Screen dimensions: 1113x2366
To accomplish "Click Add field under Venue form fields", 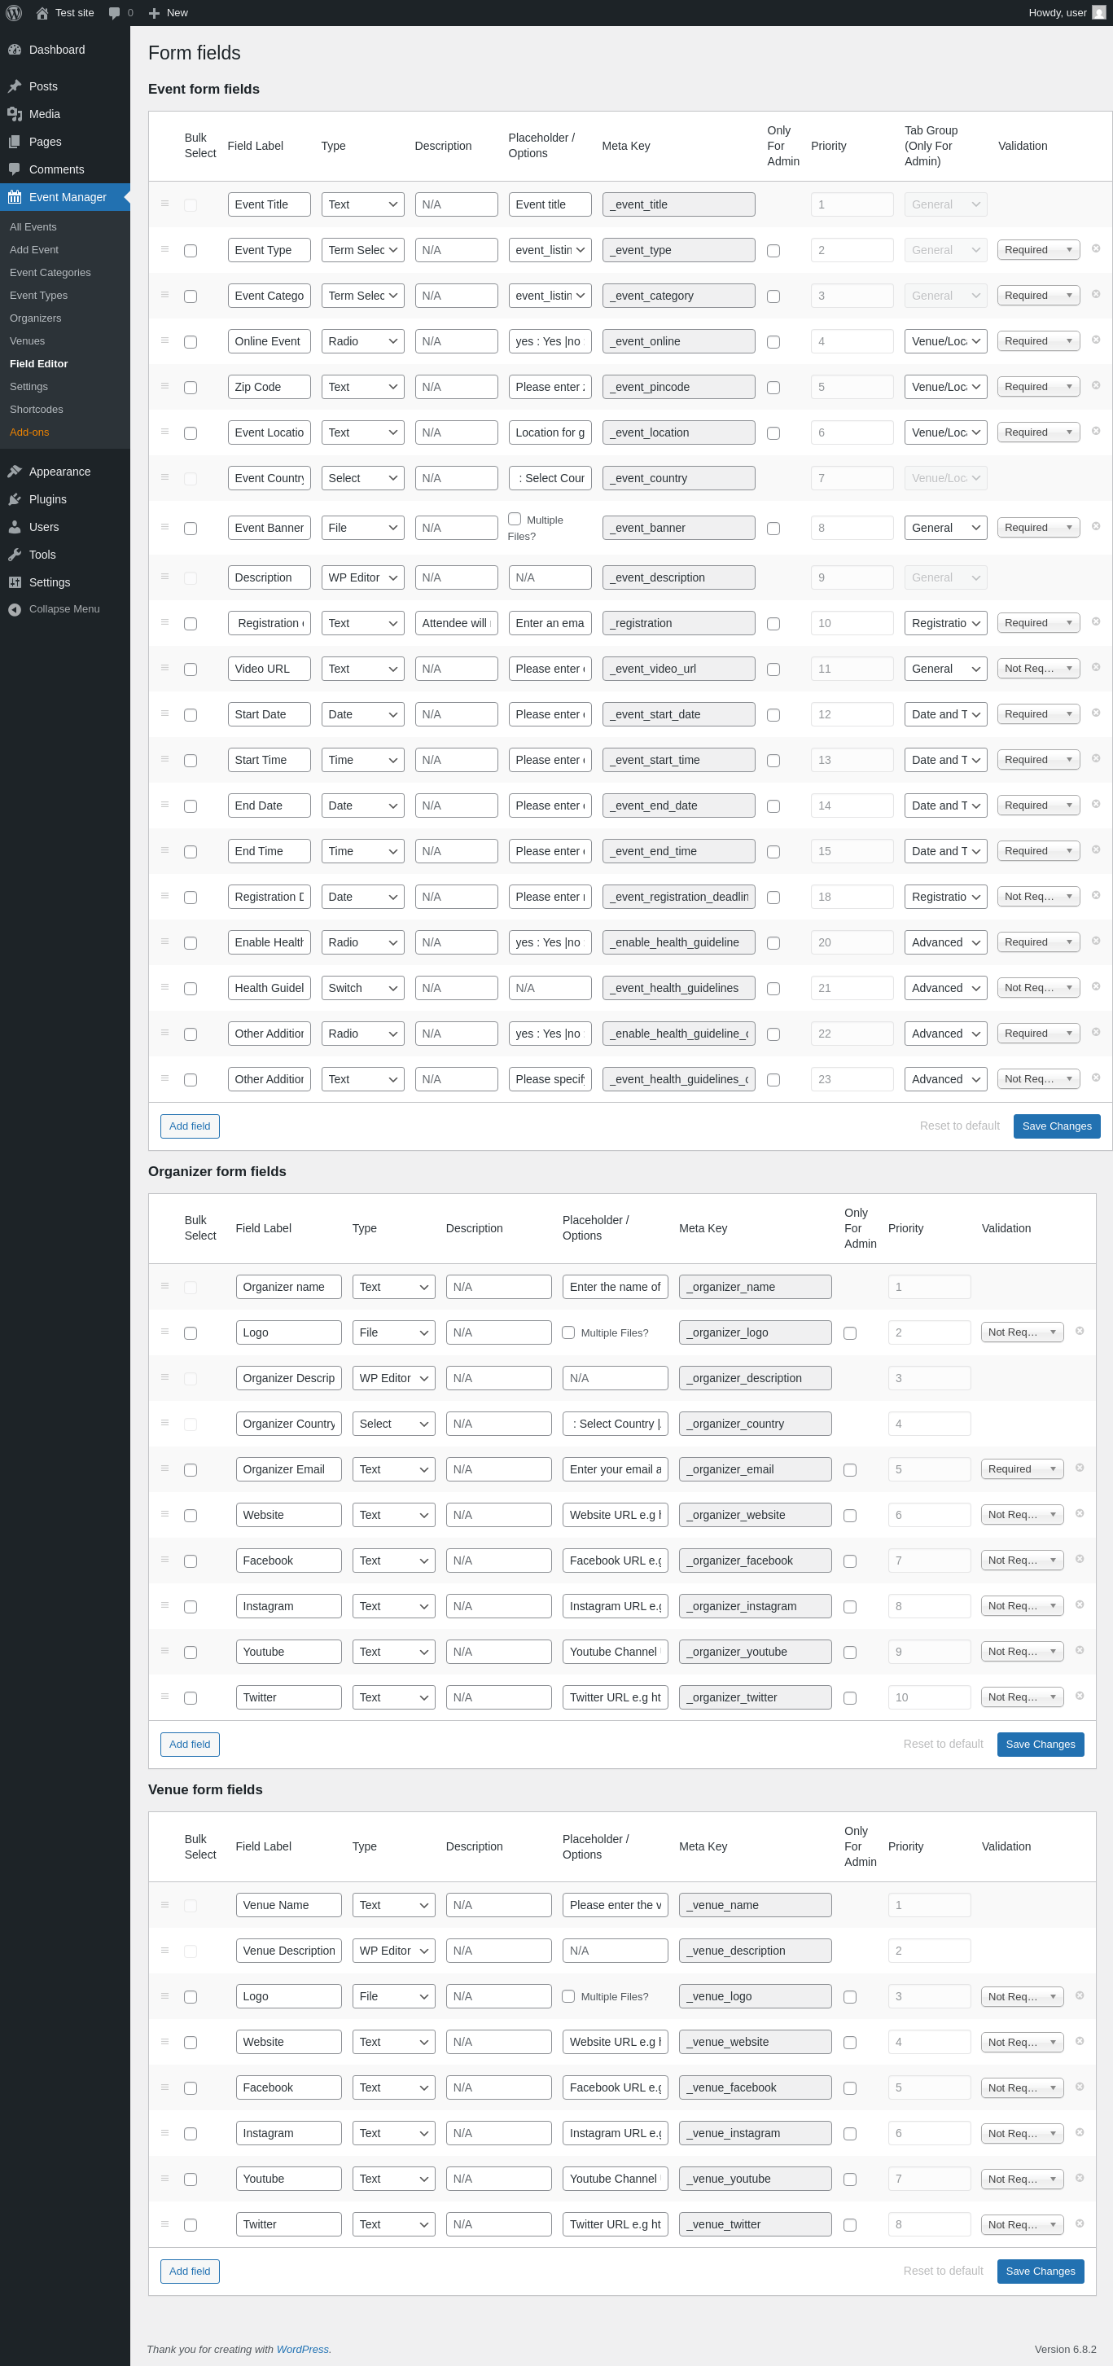I will 190,2272.
